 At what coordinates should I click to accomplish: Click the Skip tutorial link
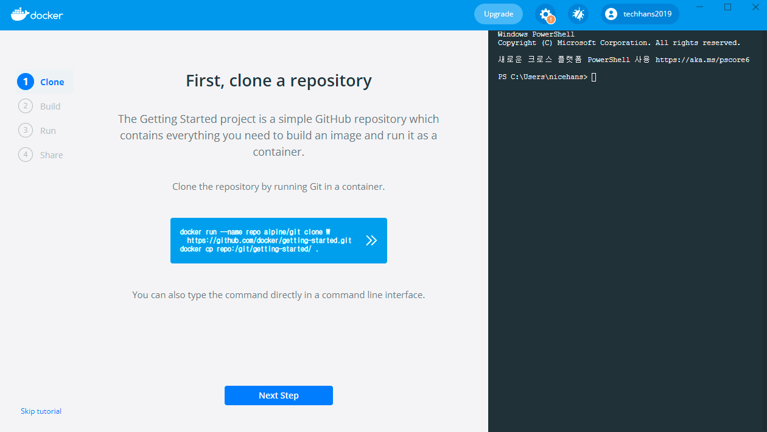pos(41,411)
